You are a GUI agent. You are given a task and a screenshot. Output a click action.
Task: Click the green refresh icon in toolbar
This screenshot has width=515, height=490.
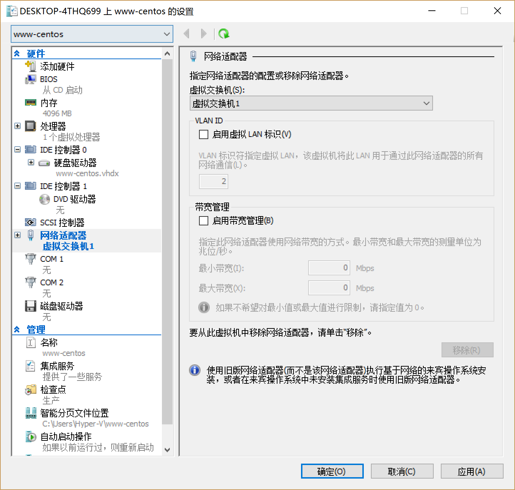coord(224,34)
